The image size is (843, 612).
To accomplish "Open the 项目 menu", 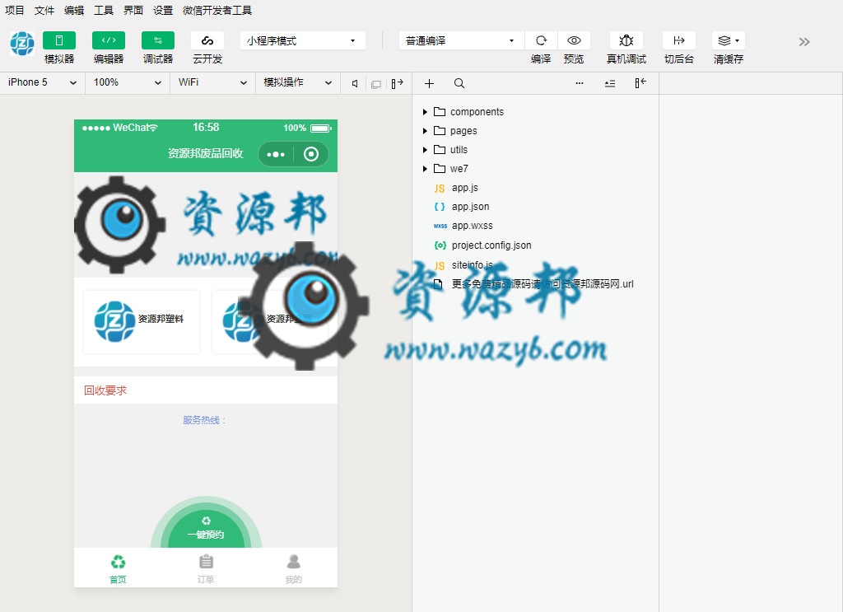I will point(15,10).
